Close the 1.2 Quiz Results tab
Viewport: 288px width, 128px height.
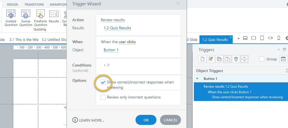231,37
